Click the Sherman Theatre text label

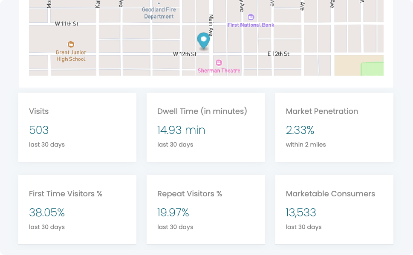coord(219,71)
